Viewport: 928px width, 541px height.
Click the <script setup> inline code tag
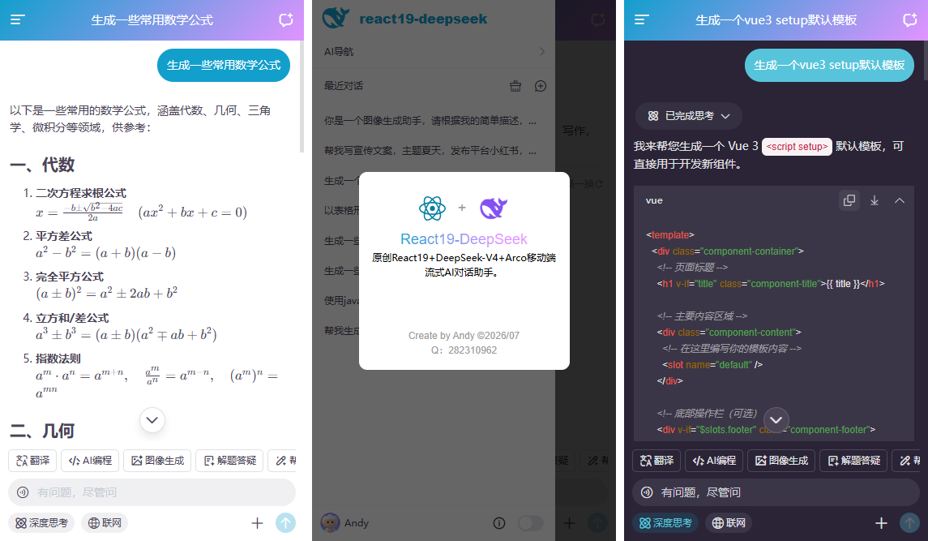[x=797, y=146]
